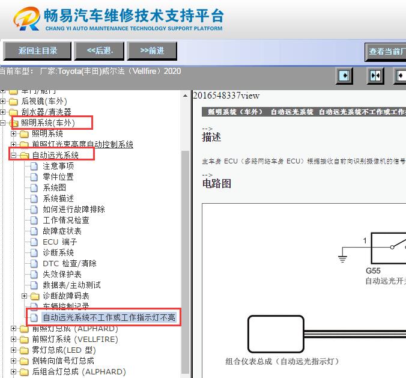The width and height of the screenshot is (406, 378).
Task: Click the 诊断故障码表 folder icon
Action: pyautogui.click(x=35, y=296)
